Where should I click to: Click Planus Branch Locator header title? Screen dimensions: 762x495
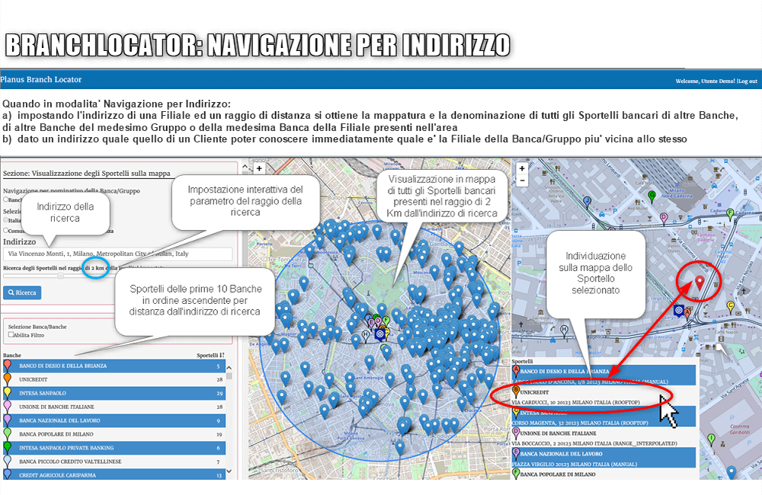pos(41,79)
